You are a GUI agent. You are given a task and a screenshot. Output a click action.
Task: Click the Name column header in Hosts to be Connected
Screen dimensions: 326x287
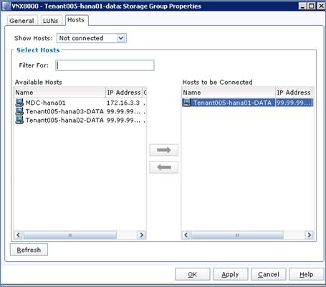pos(228,93)
